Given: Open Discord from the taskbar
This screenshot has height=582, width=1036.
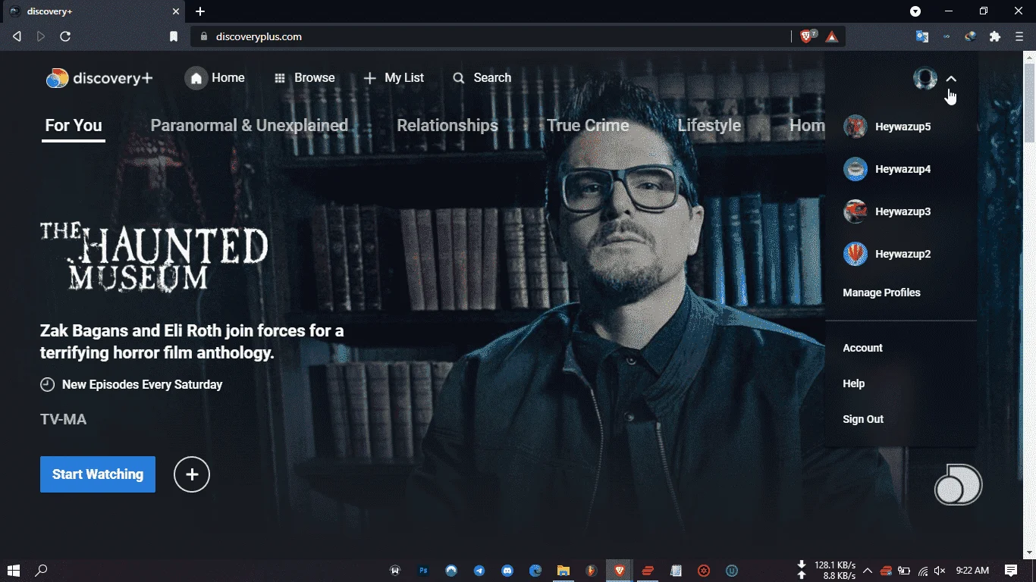Looking at the screenshot, I should (x=507, y=571).
